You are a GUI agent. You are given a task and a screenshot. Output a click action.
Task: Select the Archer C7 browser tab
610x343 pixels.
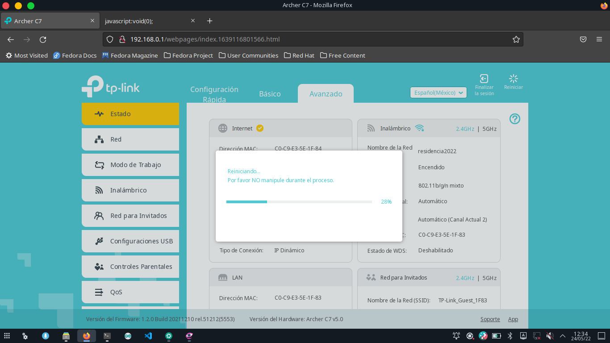coord(49,21)
